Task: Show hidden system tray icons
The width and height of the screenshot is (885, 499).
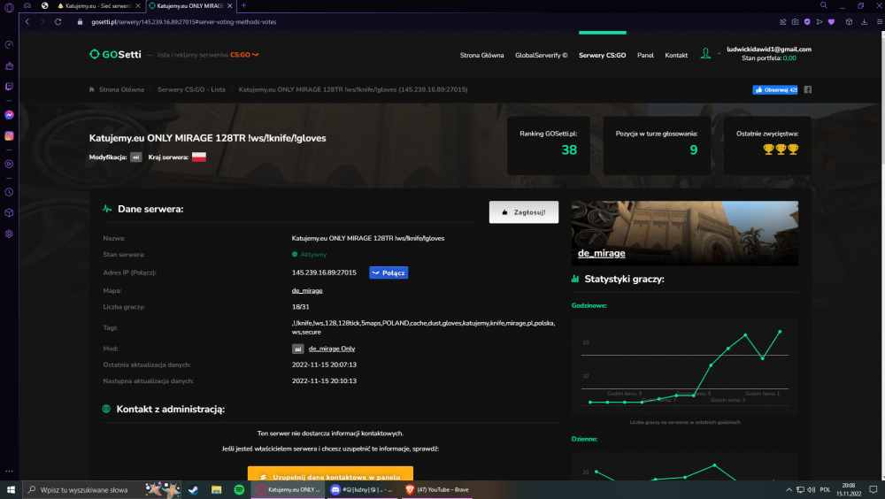Action: click(789, 490)
